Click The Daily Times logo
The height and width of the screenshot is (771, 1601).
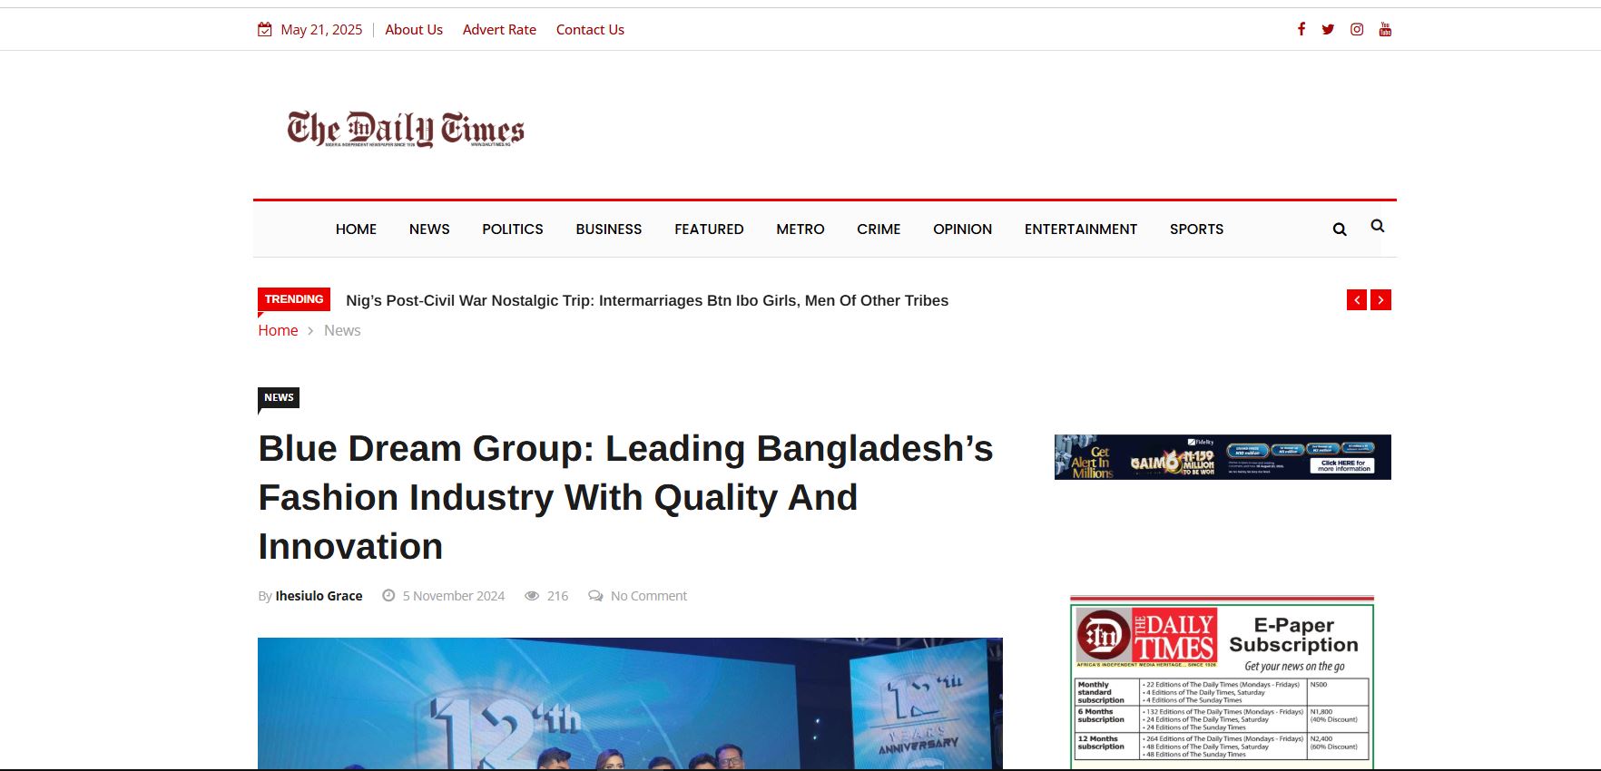point(406,129)
